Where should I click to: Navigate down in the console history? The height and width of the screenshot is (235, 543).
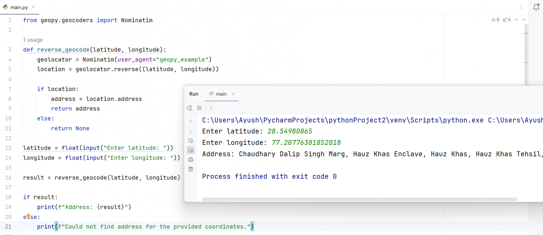(x=191, y=131)
